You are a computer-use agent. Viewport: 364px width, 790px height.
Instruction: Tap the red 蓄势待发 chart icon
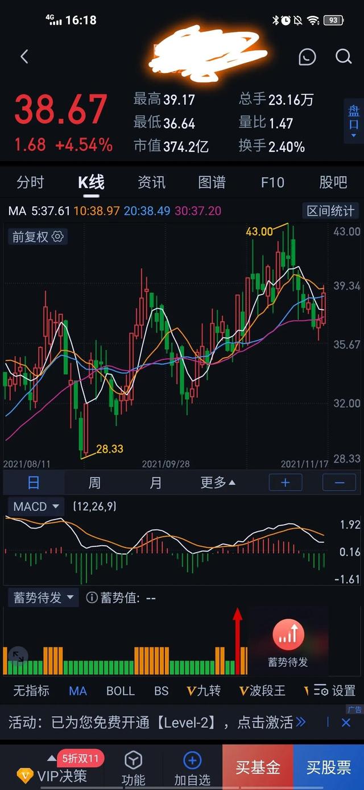tap(288, 635)
